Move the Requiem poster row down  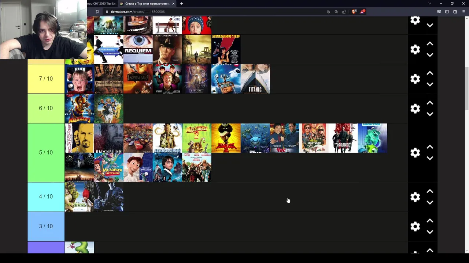[x=430, y=55]
